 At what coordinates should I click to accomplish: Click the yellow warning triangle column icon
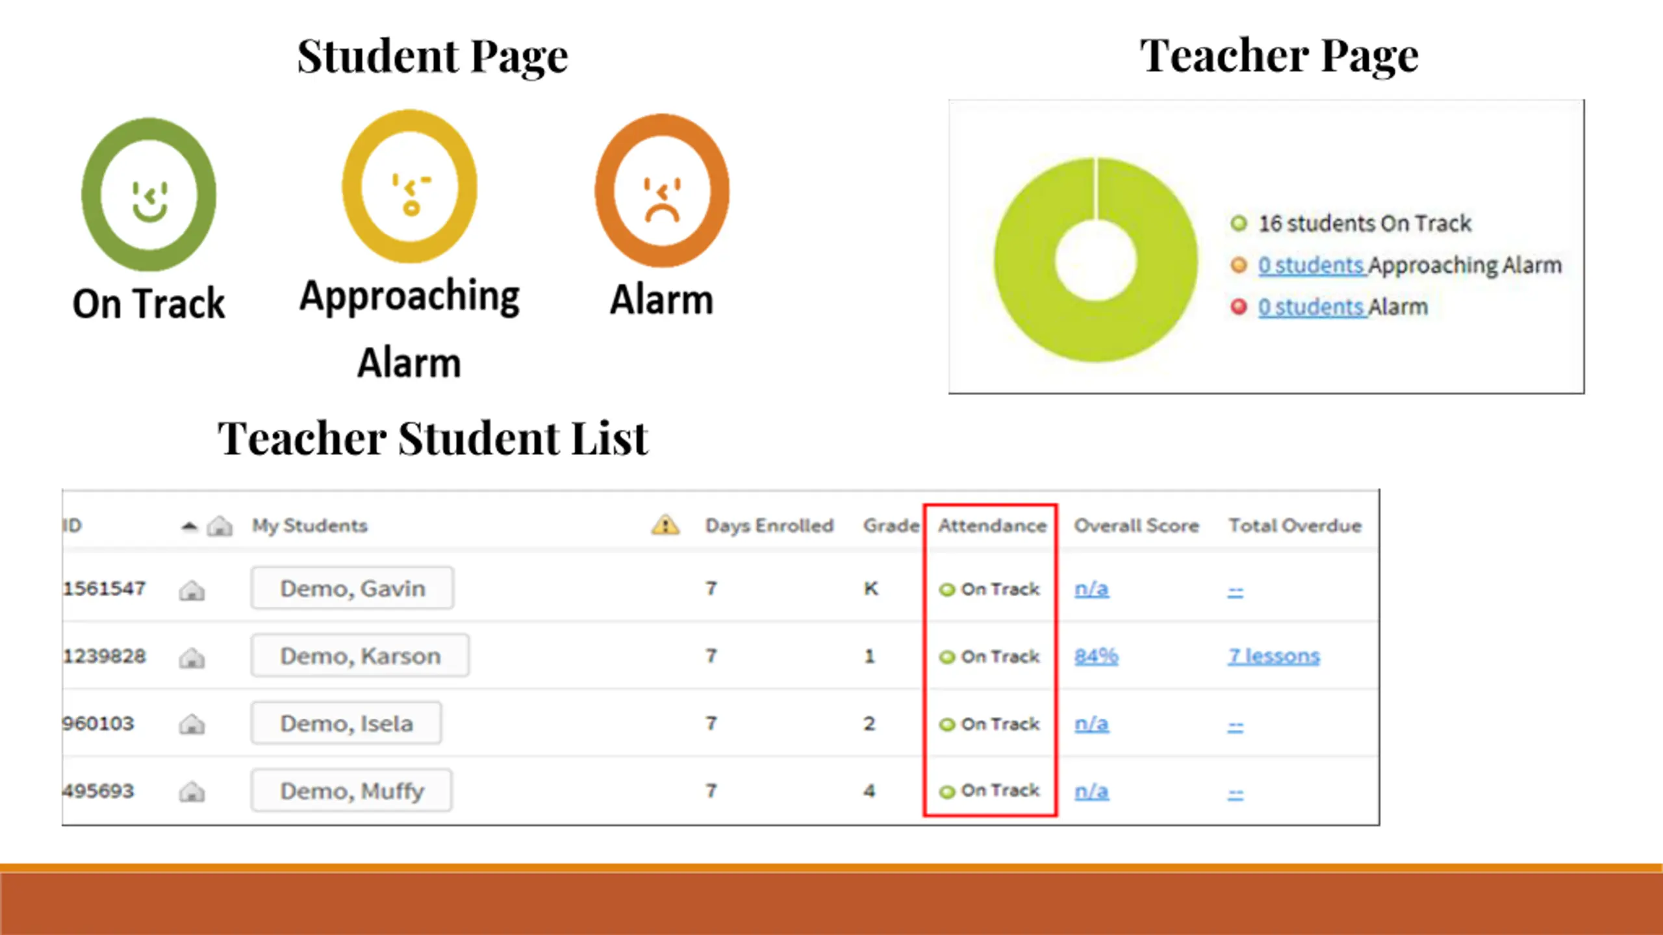[x=665, y=525]
